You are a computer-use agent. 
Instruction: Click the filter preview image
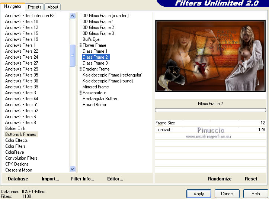[210, 56]
